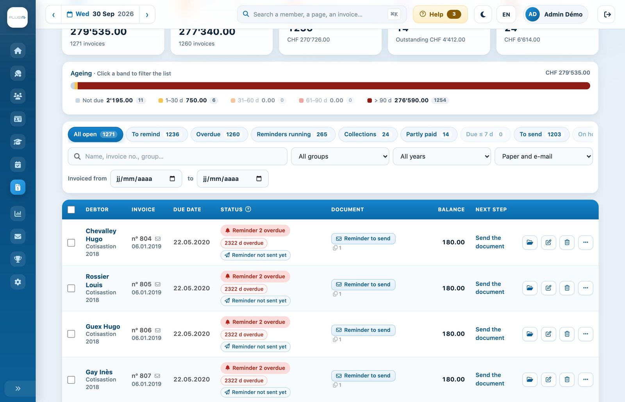This screenshot has width=625, height=402.
Task: Expand the sidebar with double chevron
Action: tap(18, 388)
